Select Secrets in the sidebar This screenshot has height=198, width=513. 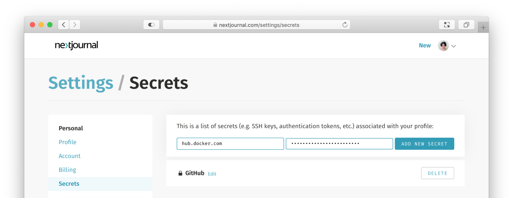(x=100, y=184)
